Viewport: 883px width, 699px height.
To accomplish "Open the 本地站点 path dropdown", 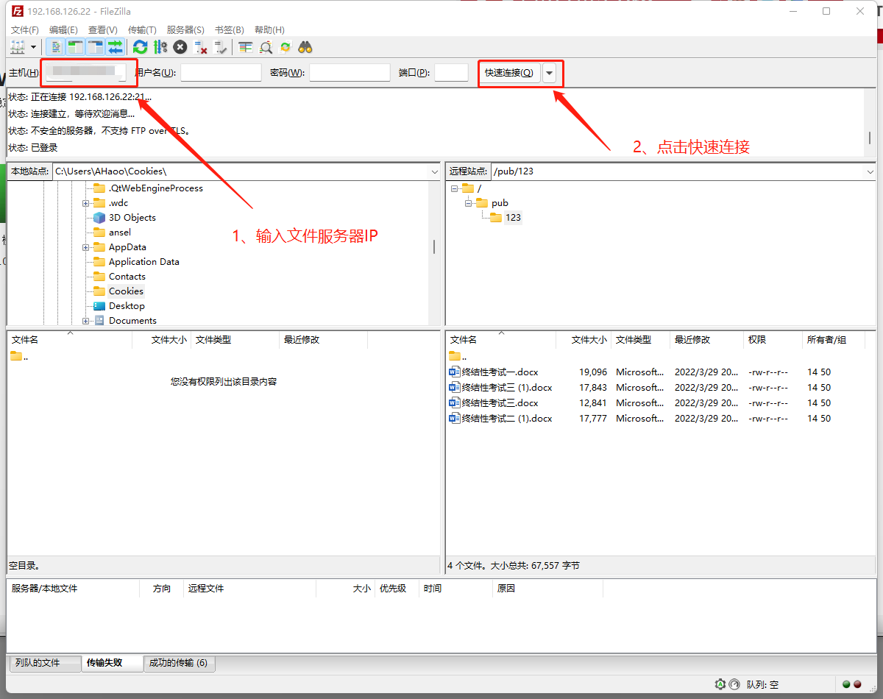I will coord(433,171).
